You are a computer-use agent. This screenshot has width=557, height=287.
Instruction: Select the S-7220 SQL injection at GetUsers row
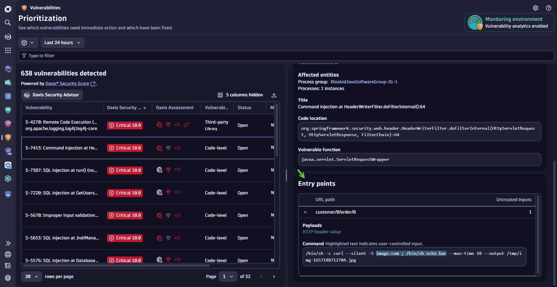coord(148,193)
